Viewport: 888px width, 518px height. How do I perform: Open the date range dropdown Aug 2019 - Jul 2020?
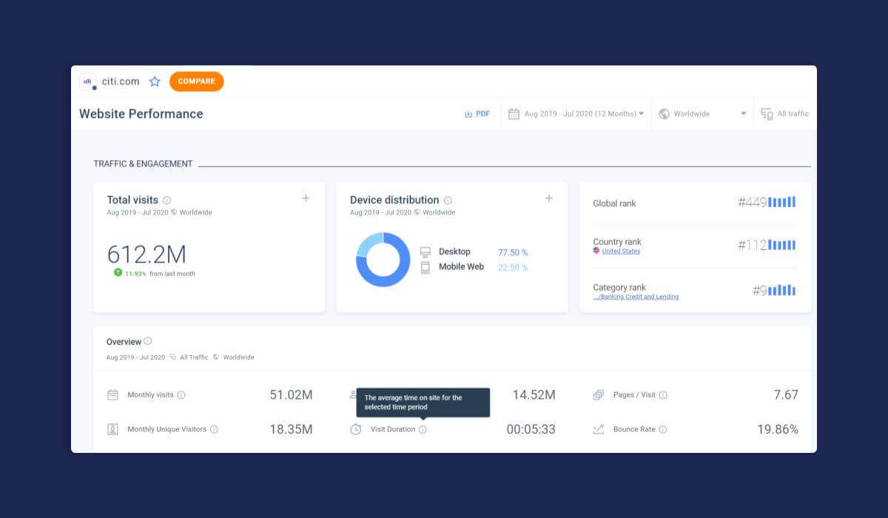point(576,114)
